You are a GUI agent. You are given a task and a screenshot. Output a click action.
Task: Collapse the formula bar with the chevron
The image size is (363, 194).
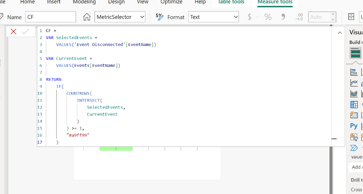[x=340, y=33]
